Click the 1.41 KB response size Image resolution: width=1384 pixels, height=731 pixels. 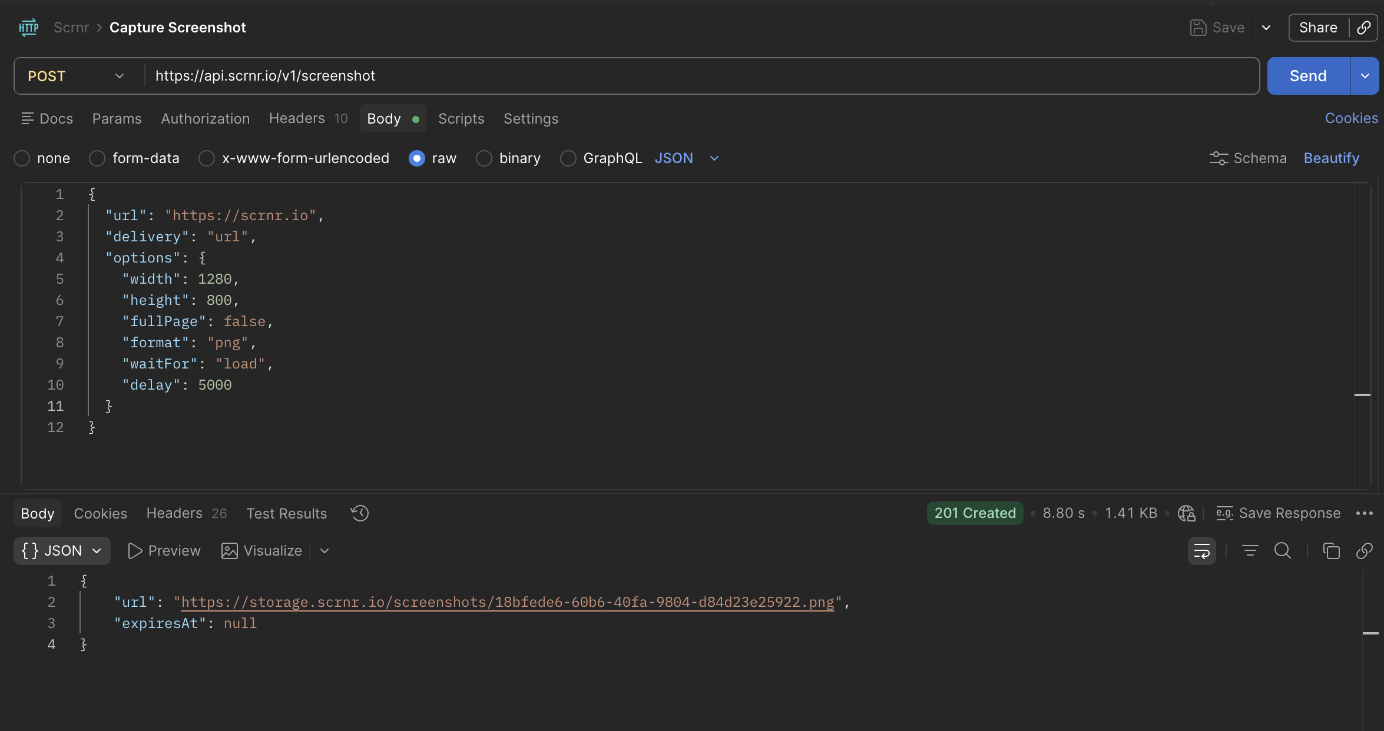coord(1131,513)
